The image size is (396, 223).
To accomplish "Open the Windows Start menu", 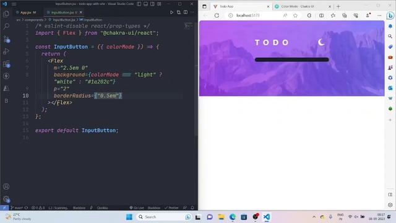I will click(x=129, y=217).
